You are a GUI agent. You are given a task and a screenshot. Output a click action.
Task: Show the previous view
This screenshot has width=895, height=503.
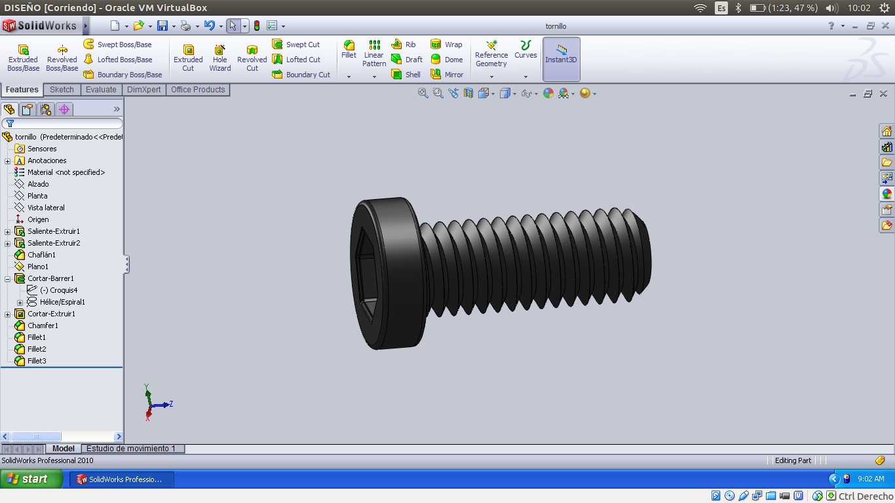click(453, 94)
